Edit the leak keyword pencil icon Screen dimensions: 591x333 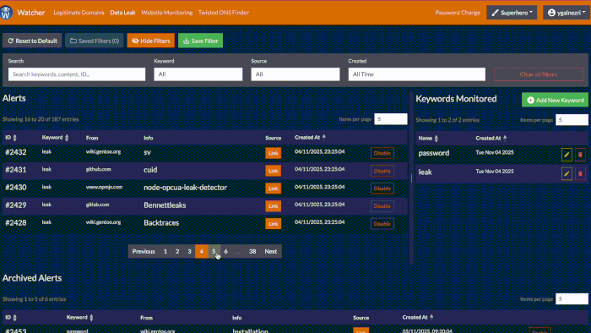click(x=567, y=173)
